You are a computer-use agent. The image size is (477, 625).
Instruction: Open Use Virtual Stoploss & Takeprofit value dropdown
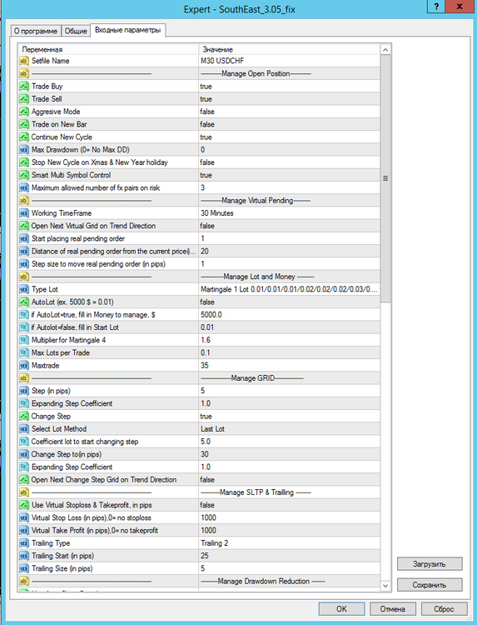pos(289,505)
